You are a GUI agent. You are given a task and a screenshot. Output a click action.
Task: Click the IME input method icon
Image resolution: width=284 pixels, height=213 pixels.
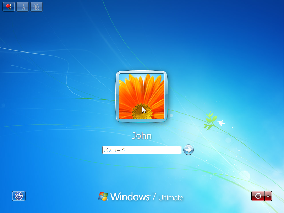tap(9, 7)
